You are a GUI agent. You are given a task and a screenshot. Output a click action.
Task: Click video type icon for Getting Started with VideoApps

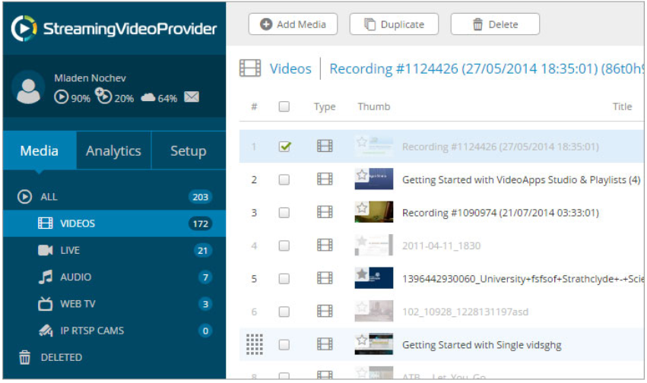(325, 179)
